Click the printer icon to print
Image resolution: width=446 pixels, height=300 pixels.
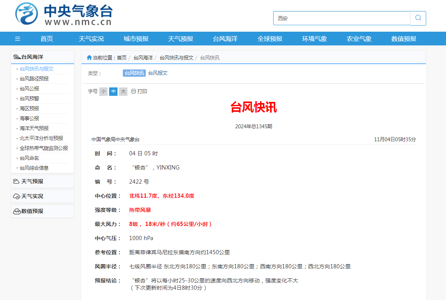click(133, 91)
